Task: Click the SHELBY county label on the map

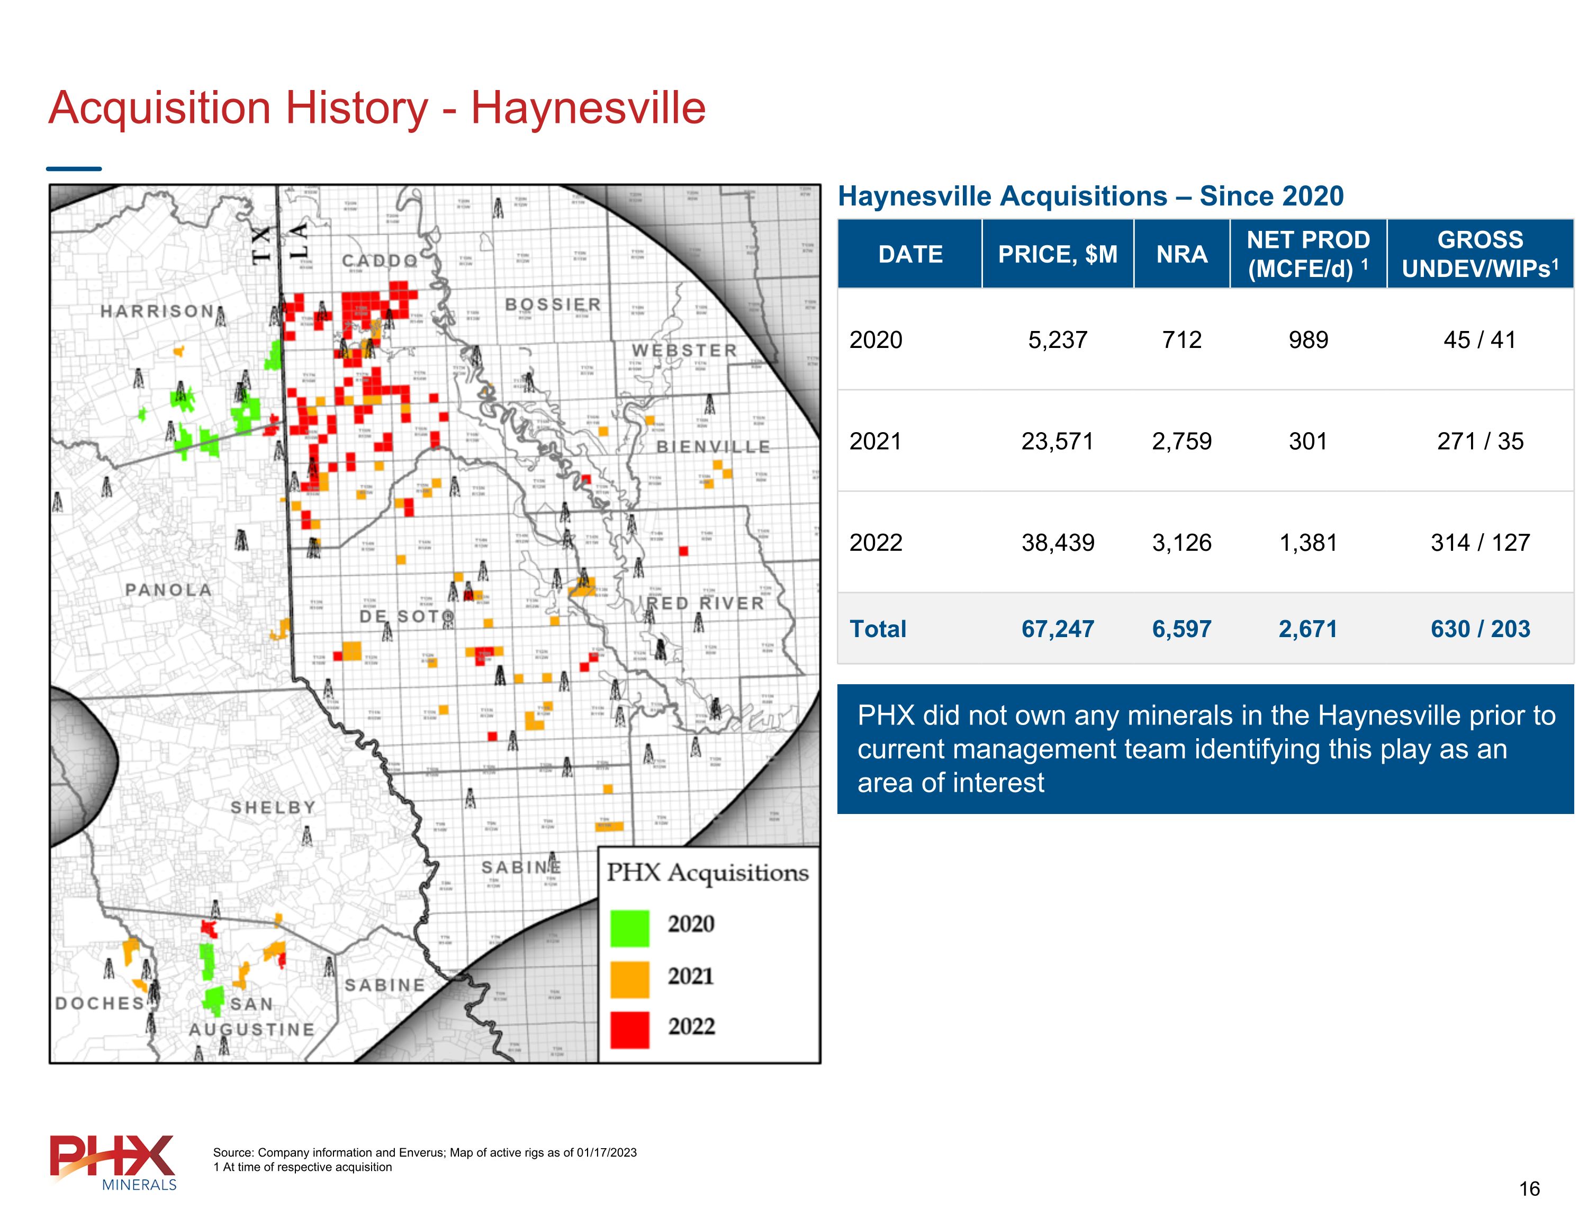Action: pyautogui.click(x=273, y=807)
